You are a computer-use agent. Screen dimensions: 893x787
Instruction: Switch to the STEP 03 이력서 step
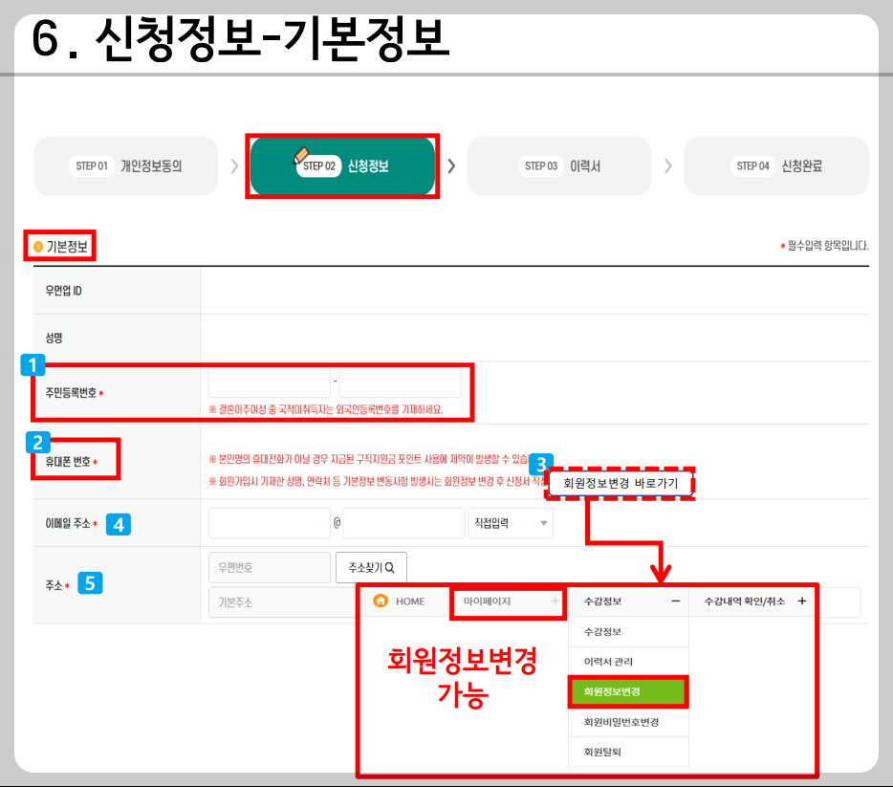tap(559, 165)
